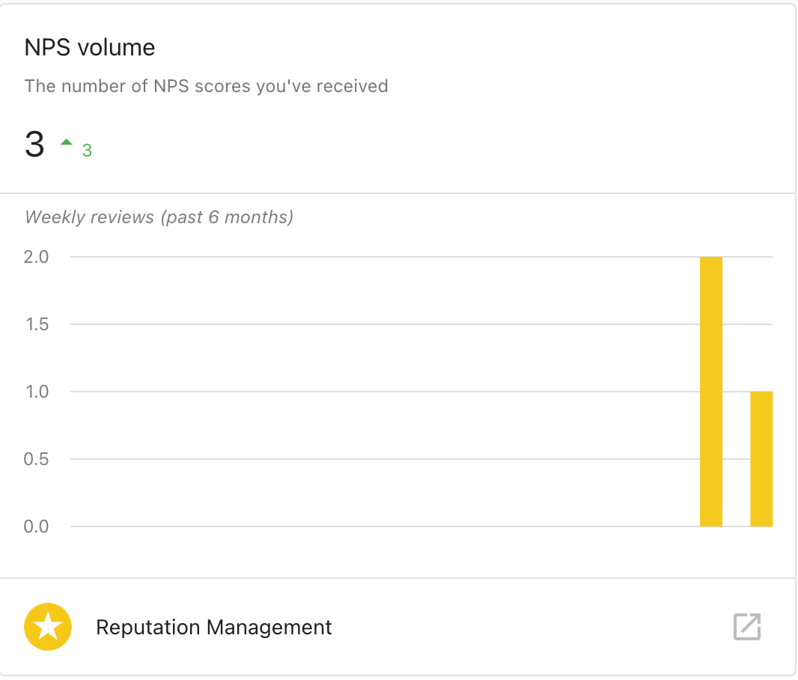
Task: Click the 0.5 horizontal gridline
Action: [x=385, y=459]
